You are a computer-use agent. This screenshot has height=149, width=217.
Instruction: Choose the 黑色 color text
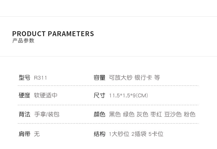(x=115, y=114)
